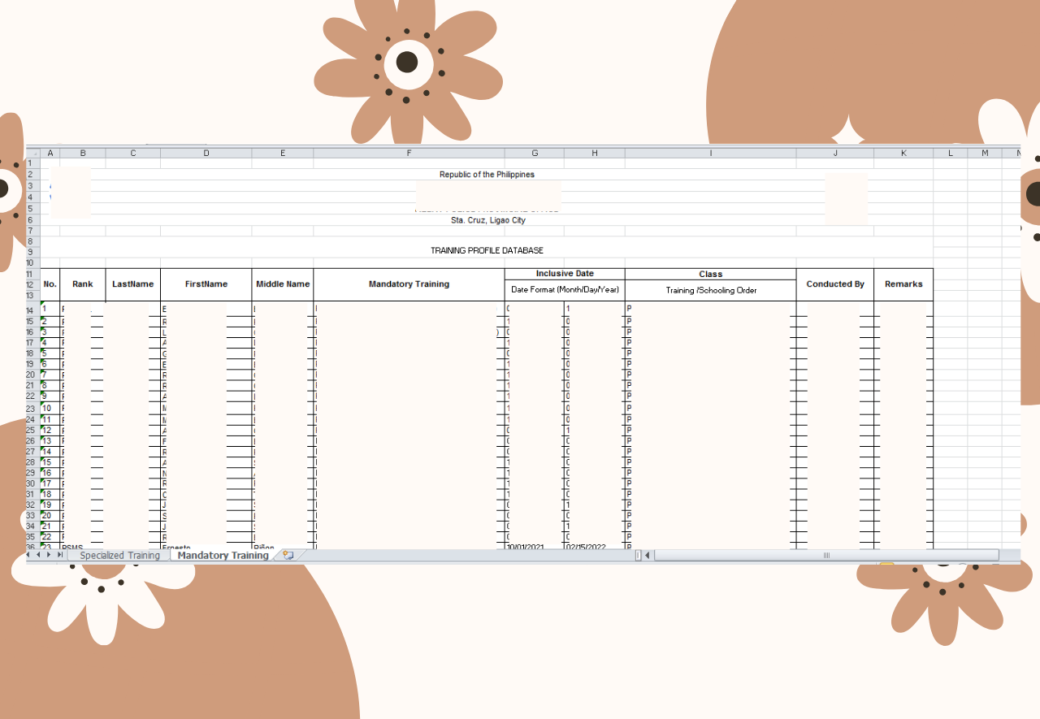Switch to the Specialized Training sheet tab
This screenshot has height=719, width=1040.
click(119, 556)
